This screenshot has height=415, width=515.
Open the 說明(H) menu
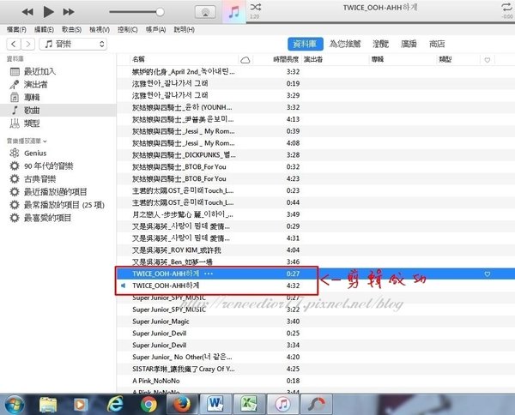[x=184, y=30]
